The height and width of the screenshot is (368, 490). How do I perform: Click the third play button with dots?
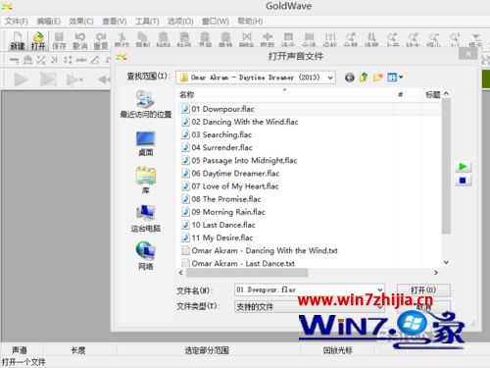[74, 79]
